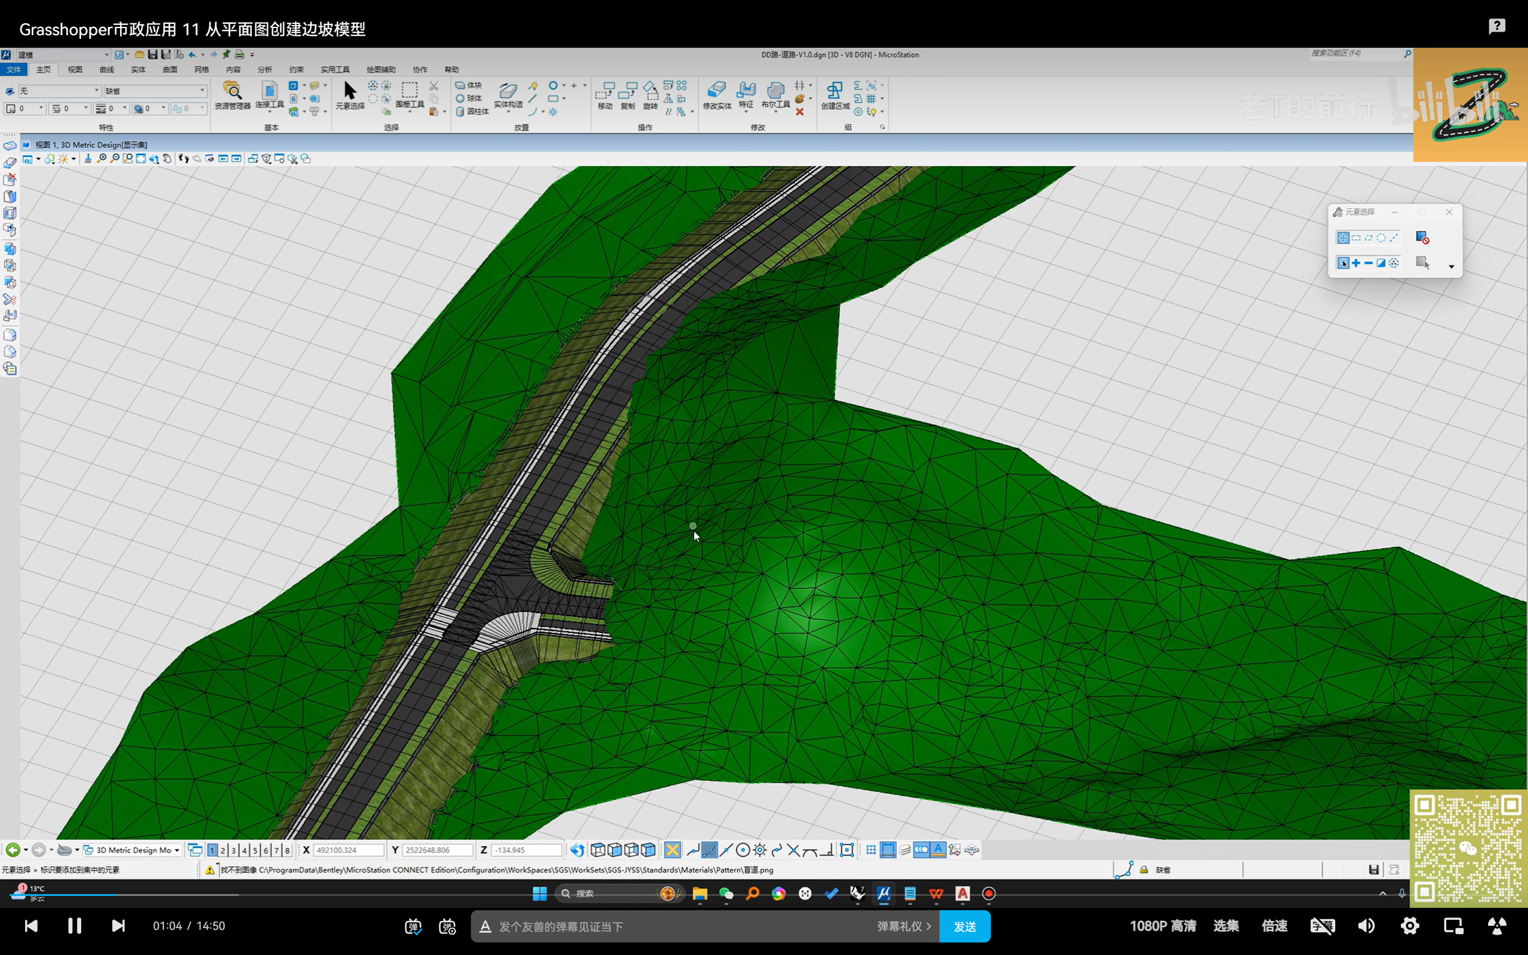Image resolution: width=1528 pixels, height=955 pixels.
Task: Click the 围栅工具 fence tool icon
Action: (409, 94)
